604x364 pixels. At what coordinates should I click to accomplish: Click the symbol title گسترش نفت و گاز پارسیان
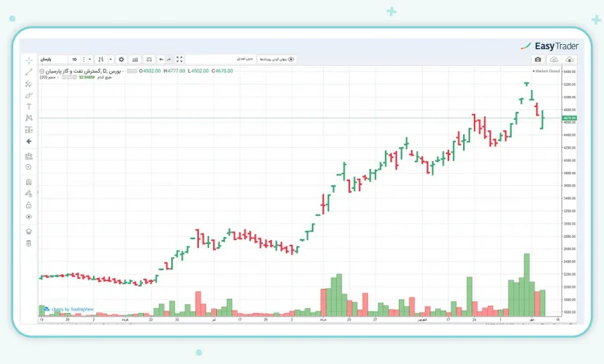[73, 71]
